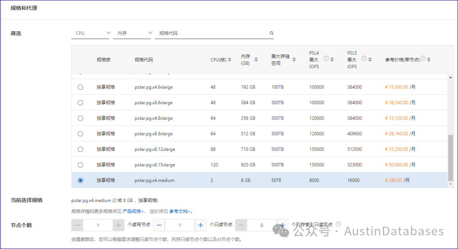Click polar.pg.x8.15xlarge spec code text

click(155, 165)
